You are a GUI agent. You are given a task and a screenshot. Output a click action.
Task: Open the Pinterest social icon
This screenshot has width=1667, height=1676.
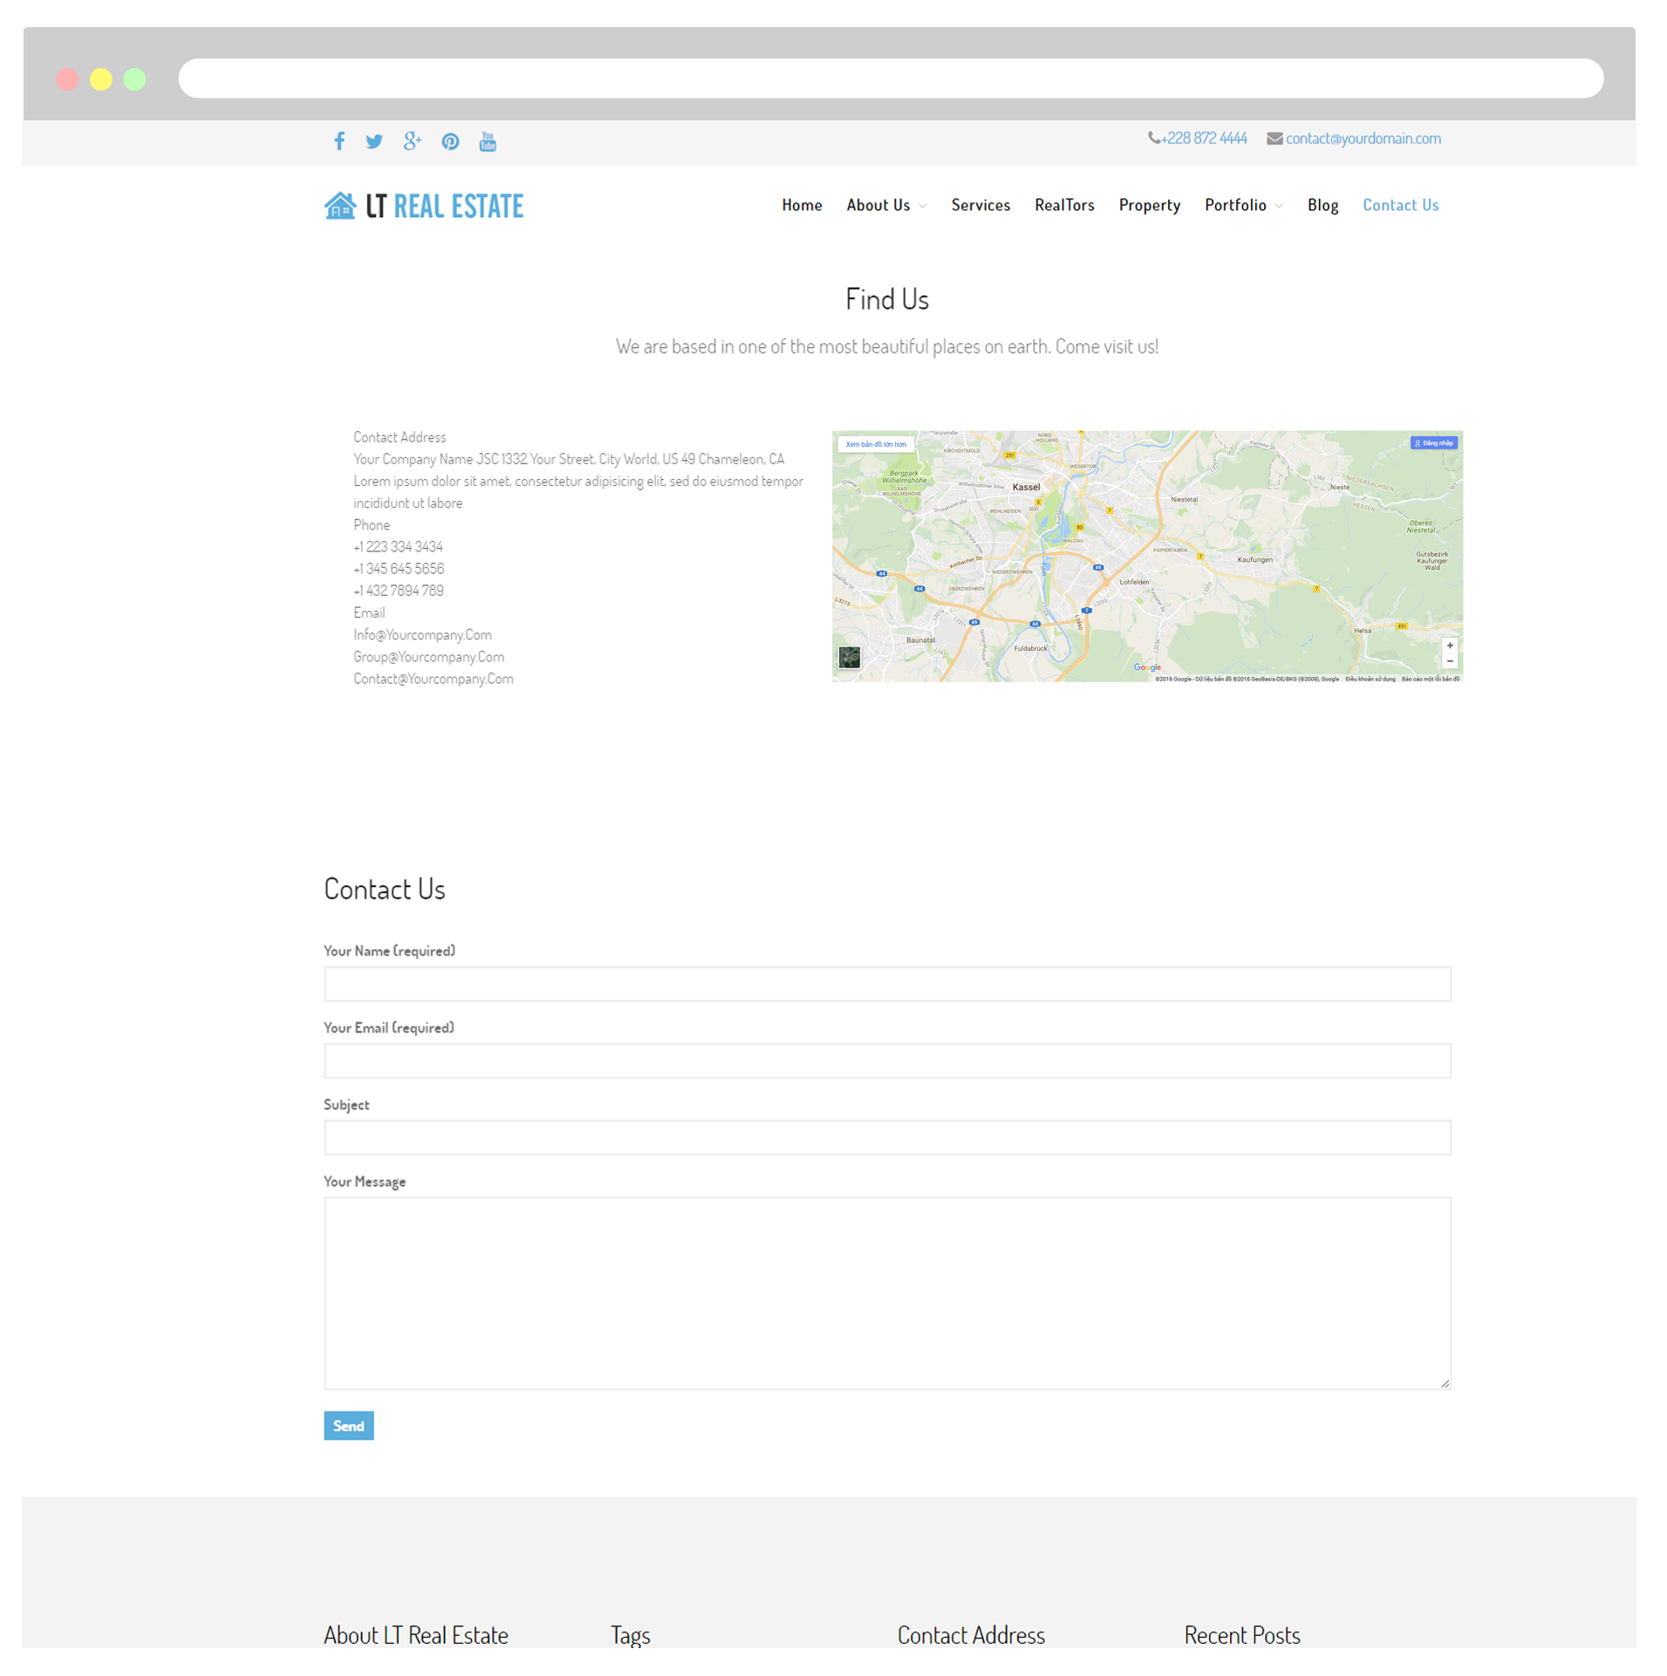pyautogui.click(x=450, y=141)
